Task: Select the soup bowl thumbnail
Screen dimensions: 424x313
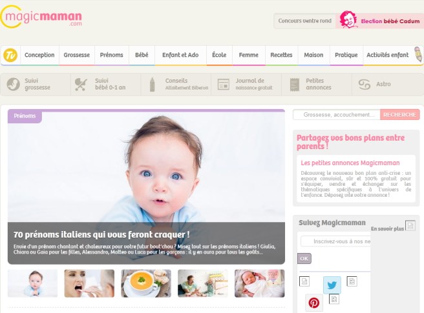Action: pos(146,283)
